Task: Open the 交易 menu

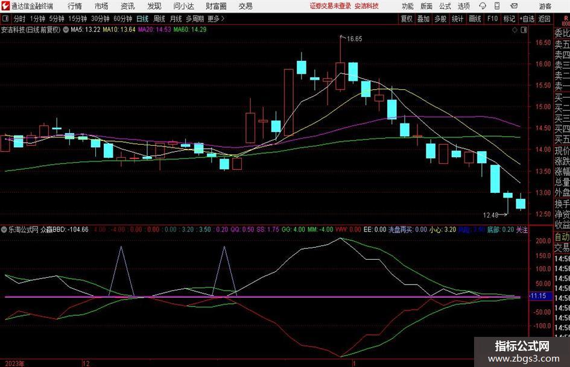Action: coord(245,6)
